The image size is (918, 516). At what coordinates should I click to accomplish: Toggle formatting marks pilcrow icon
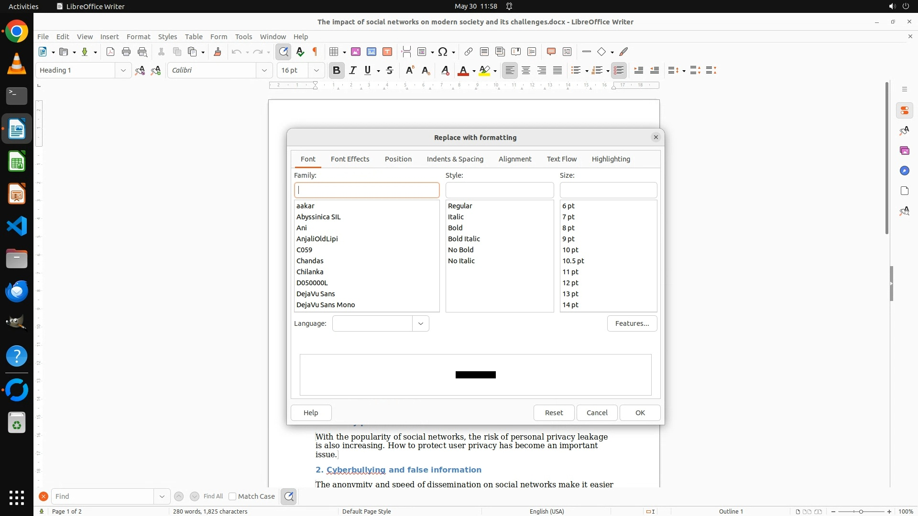click(315, 52)
